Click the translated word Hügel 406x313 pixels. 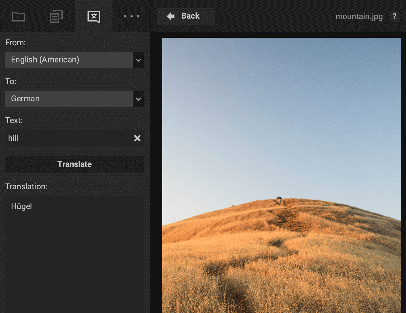point(21,206)
